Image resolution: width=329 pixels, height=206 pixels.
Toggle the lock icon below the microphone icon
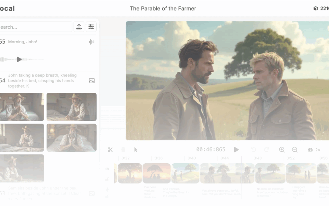pyautogui.click(x=107, y=197)
